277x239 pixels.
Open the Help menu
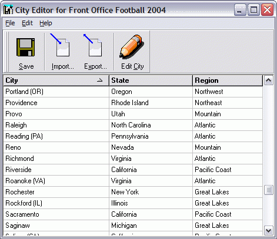point(46,23)
